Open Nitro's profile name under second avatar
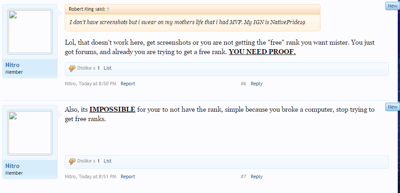 coord(12,166)
